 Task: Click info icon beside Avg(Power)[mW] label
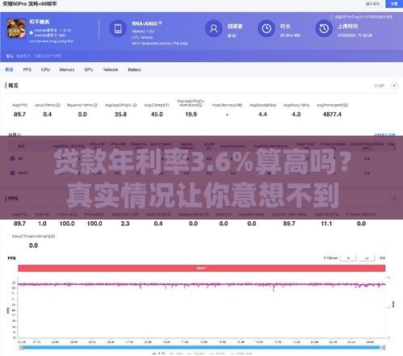(346, 105)
